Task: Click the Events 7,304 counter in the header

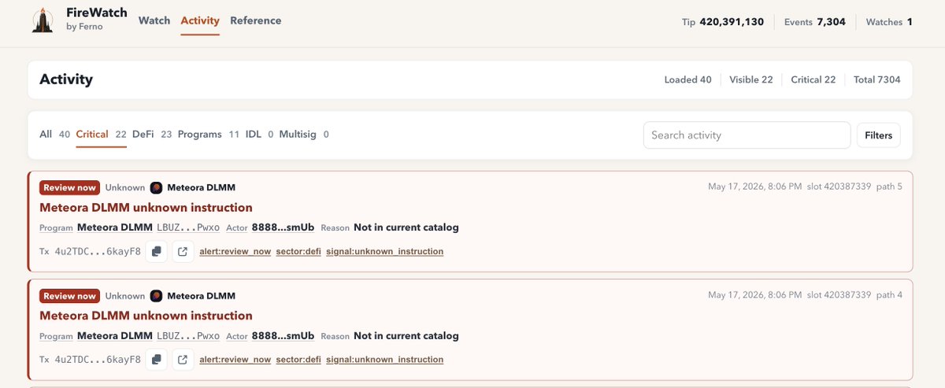Action: [x=815, y=22]
